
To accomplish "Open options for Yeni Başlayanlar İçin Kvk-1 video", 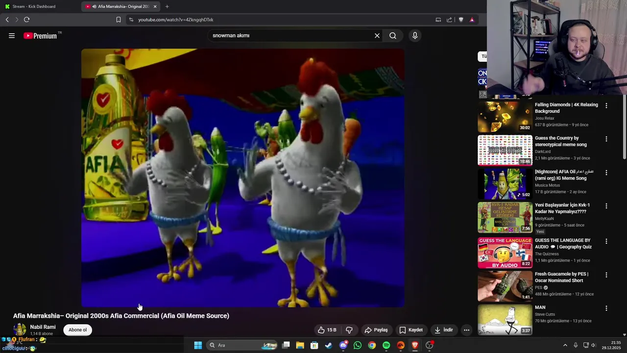I will tap(606, 206).
